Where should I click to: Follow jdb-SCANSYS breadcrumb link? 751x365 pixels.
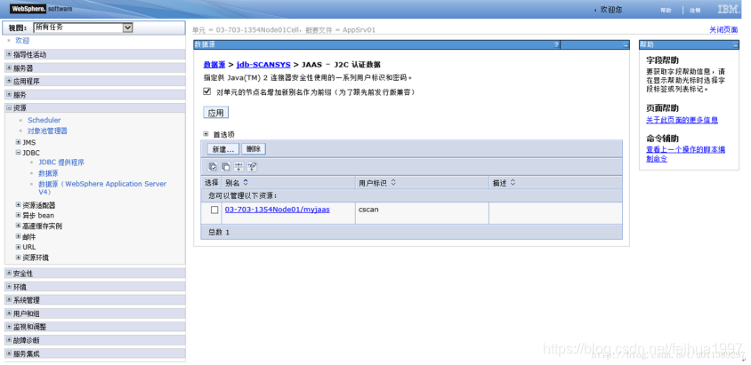pos(263,65)
